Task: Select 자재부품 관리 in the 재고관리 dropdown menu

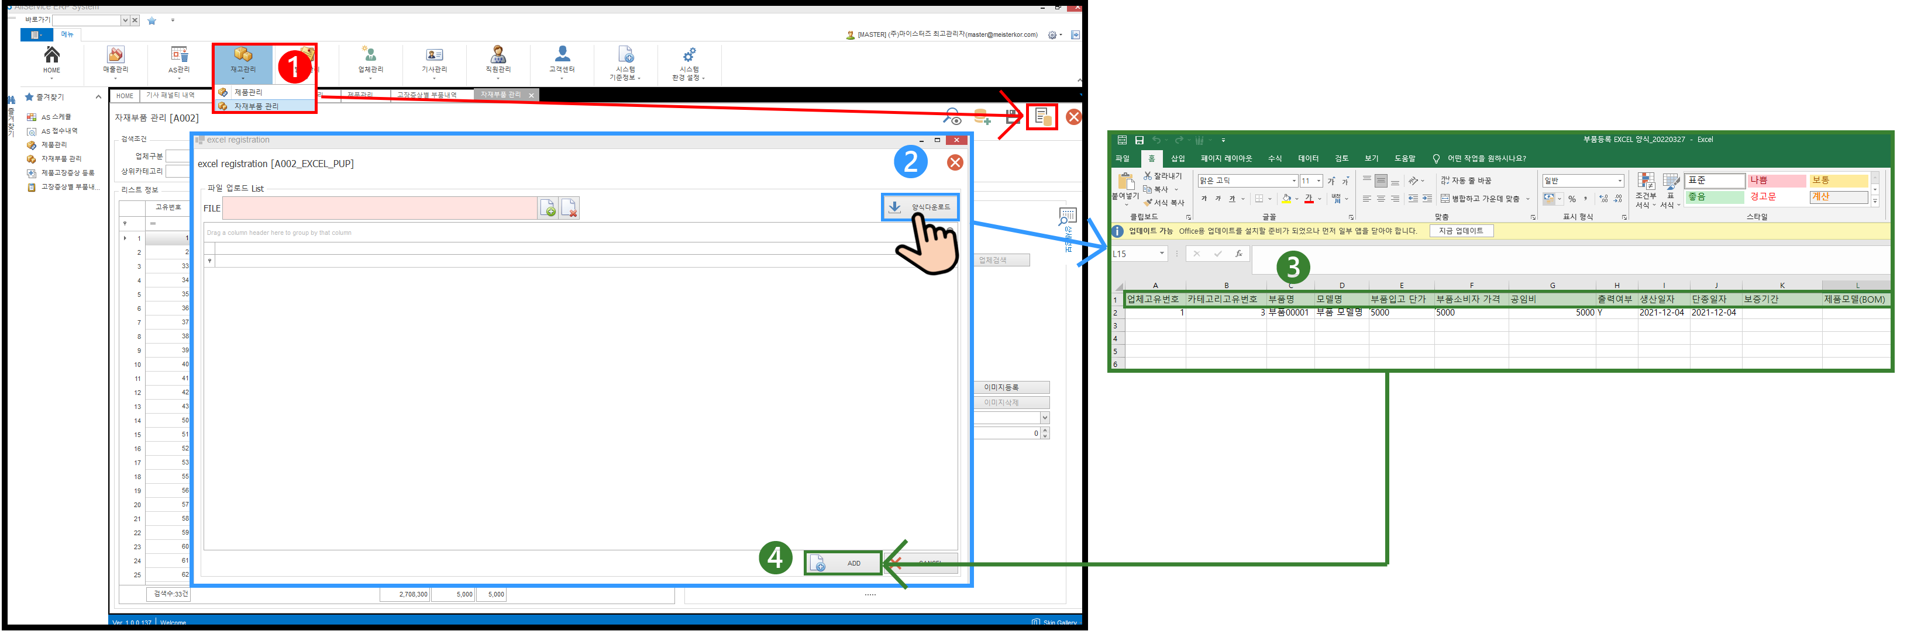Action: (265, 106)
